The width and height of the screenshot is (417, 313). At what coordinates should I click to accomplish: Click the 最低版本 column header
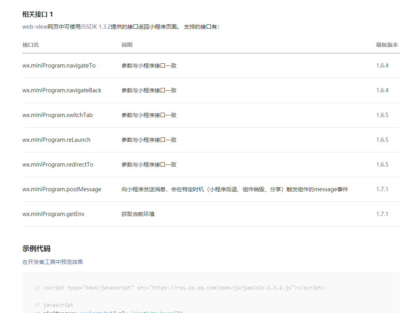(387, 45)
